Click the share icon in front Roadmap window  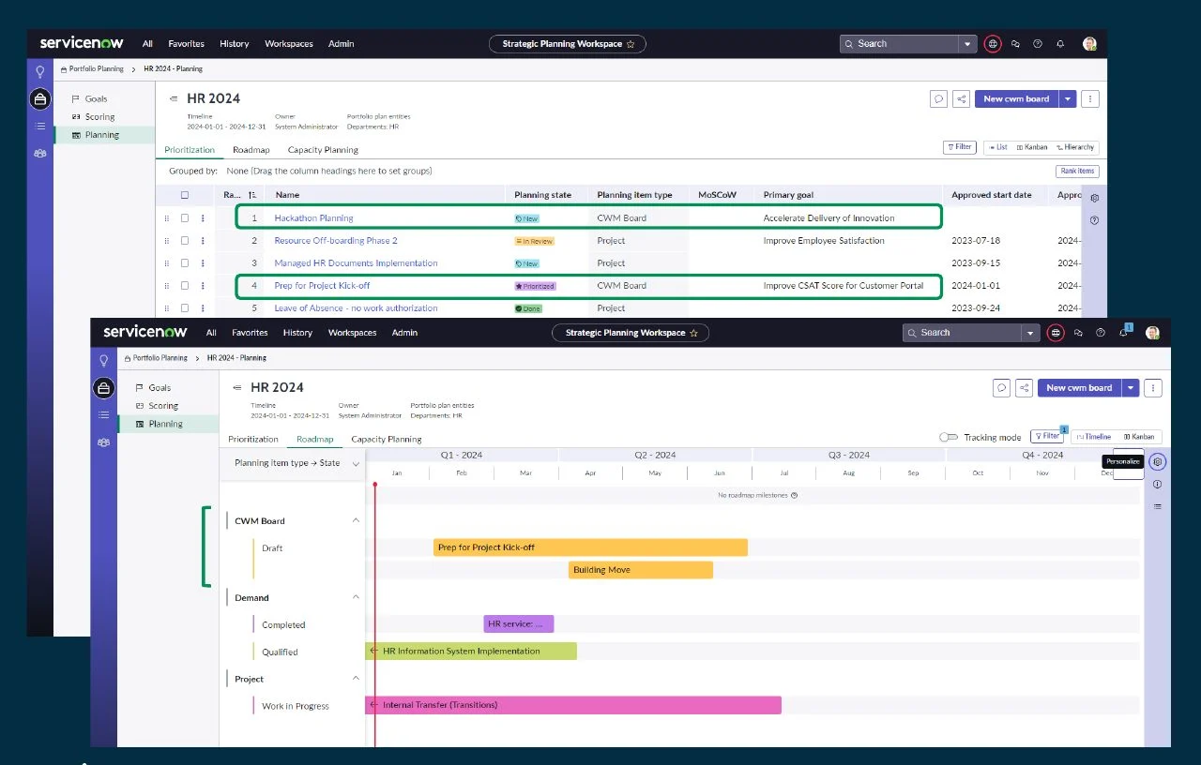pyautogui.click(x=1025, y=388)
